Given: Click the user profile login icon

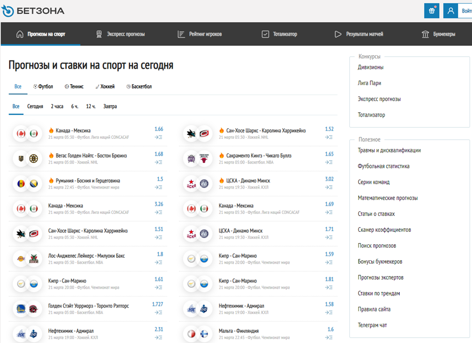Looking at the screenshot, I should tap(451, 11).
